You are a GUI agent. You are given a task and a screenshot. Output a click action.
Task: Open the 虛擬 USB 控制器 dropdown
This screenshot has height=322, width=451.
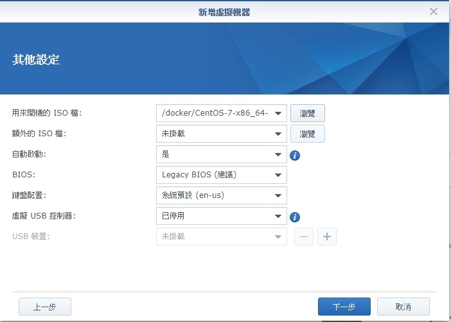point(222,216)
